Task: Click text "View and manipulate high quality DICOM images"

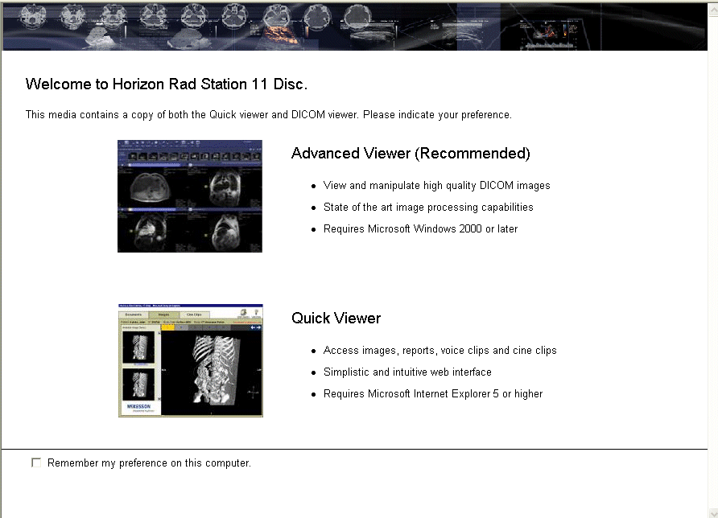Action: point(437,185)
